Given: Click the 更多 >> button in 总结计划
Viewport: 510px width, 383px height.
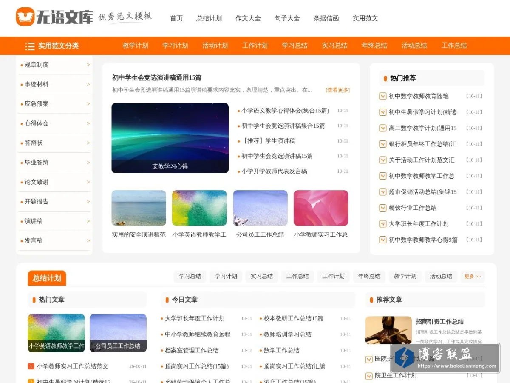Looking at the screenshot, I should coord(473,277).
